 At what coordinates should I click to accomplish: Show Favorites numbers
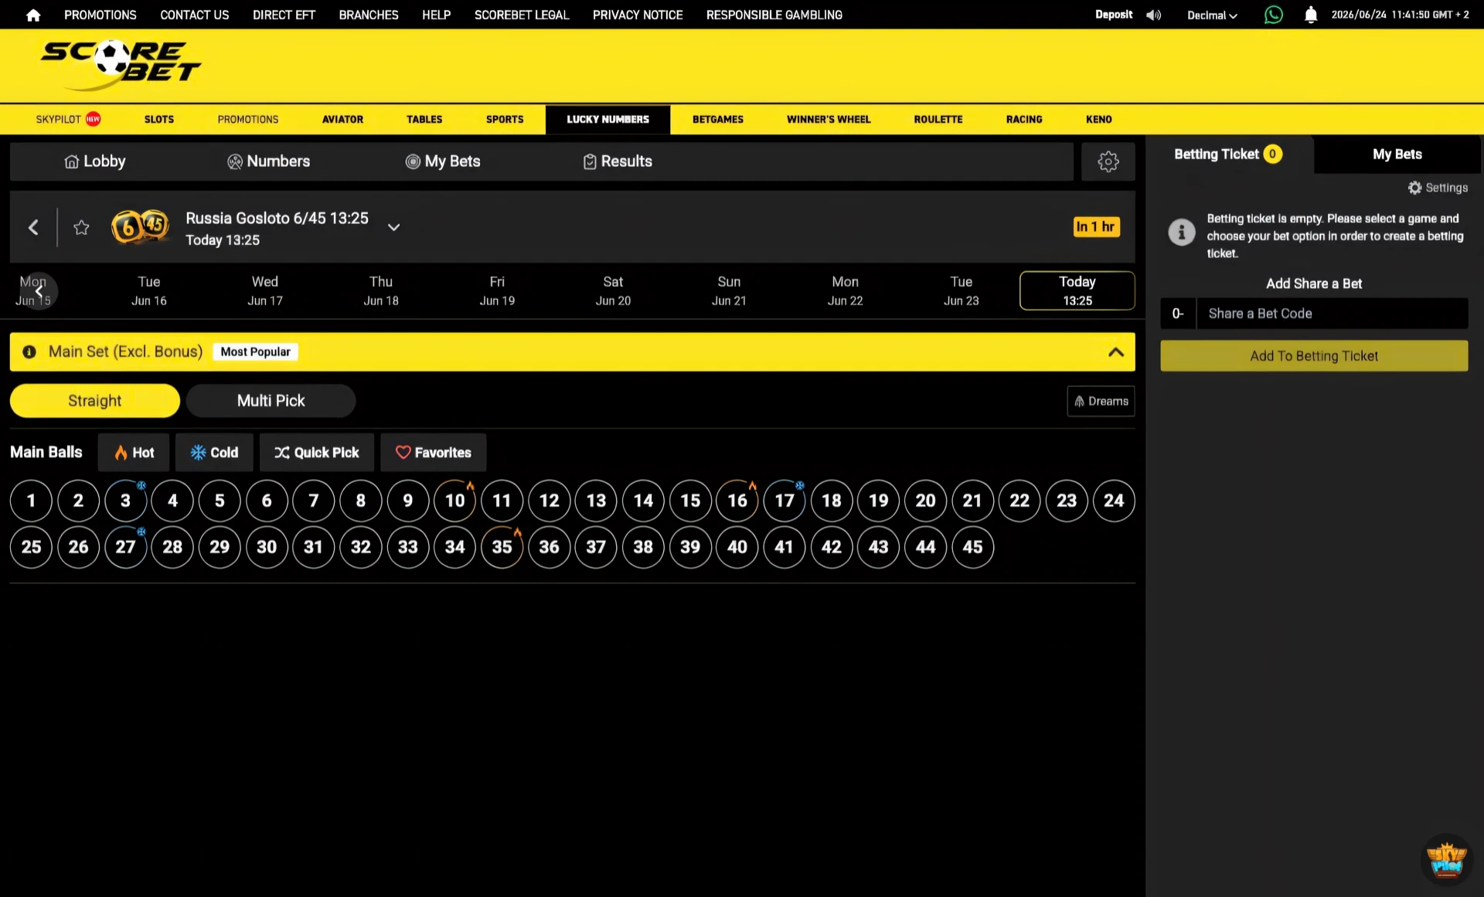point(434,453)
